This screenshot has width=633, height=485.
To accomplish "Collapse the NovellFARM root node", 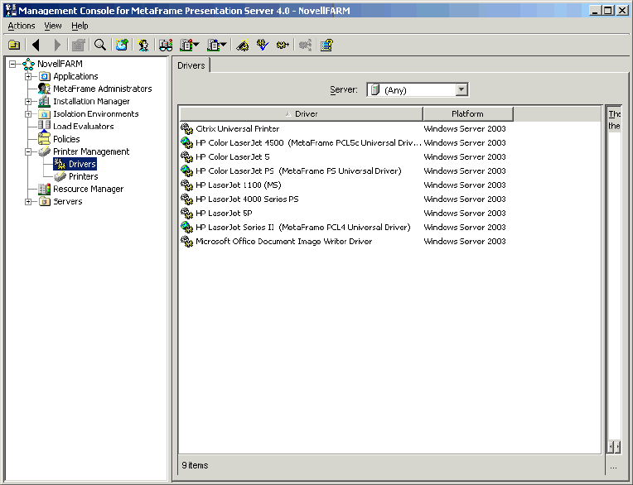I will pyautogui.click(x=13, y=64).
